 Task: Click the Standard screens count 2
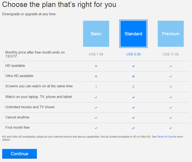pyautogui.click(x=133, y=87)
